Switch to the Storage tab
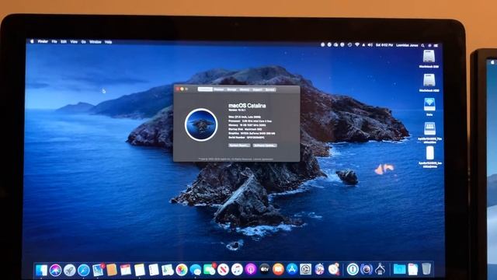 click(231, 89)
